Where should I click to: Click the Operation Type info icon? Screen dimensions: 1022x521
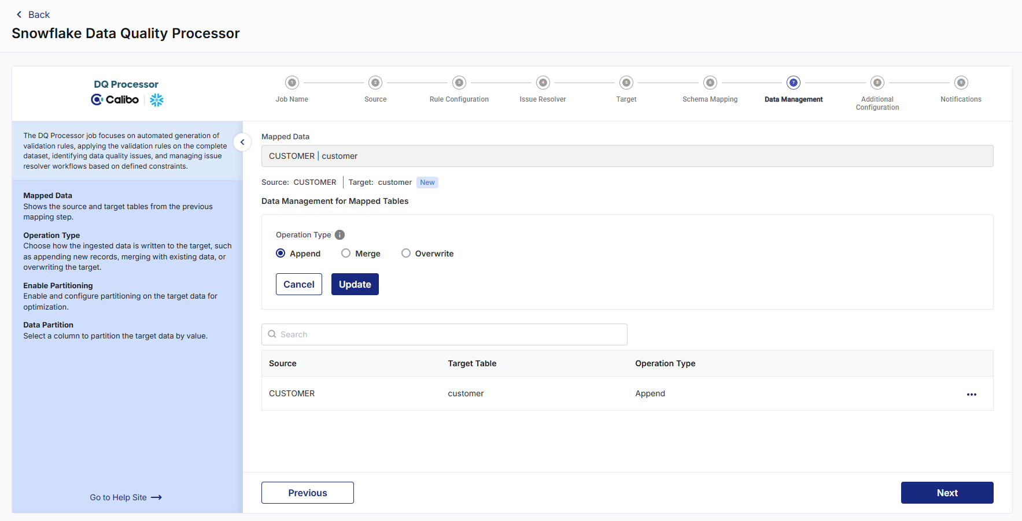340,235
